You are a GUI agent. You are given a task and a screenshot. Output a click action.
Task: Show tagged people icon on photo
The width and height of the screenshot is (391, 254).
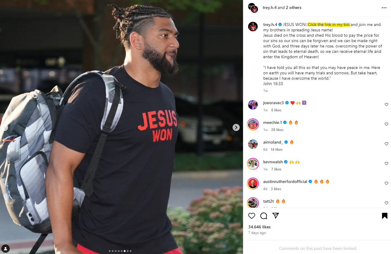point(6,248)
